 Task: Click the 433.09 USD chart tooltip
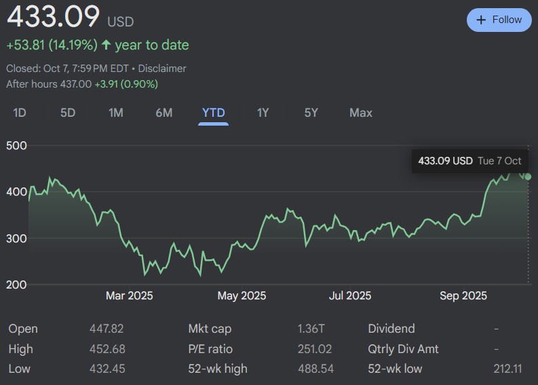pyautogui.click(x=469, y=161)
